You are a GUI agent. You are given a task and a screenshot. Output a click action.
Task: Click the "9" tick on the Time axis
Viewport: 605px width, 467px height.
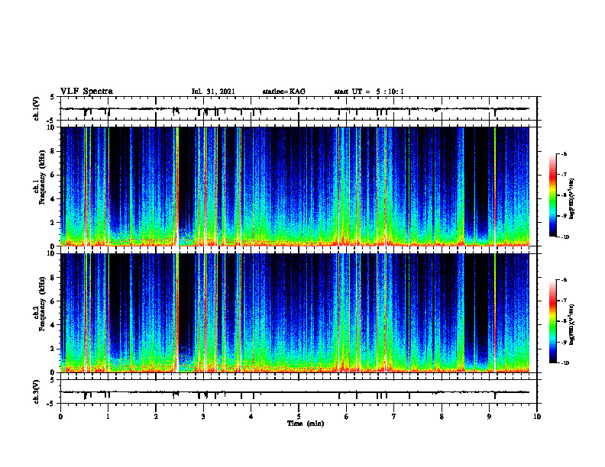489,417
